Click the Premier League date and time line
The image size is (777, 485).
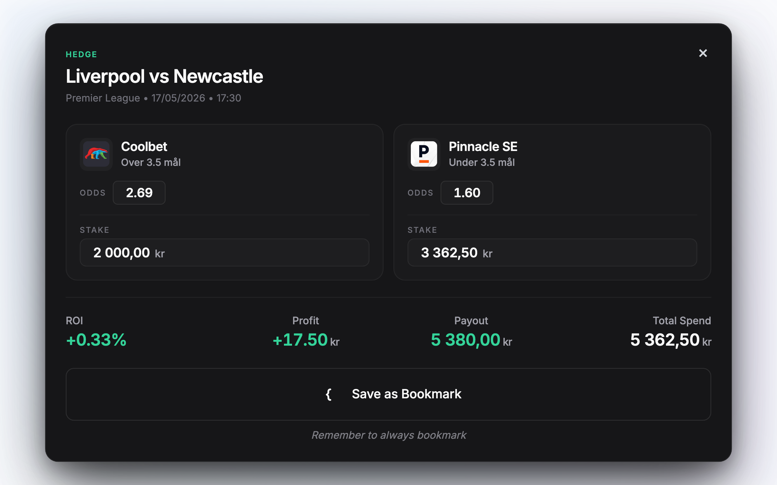click(x=153, y=98)
